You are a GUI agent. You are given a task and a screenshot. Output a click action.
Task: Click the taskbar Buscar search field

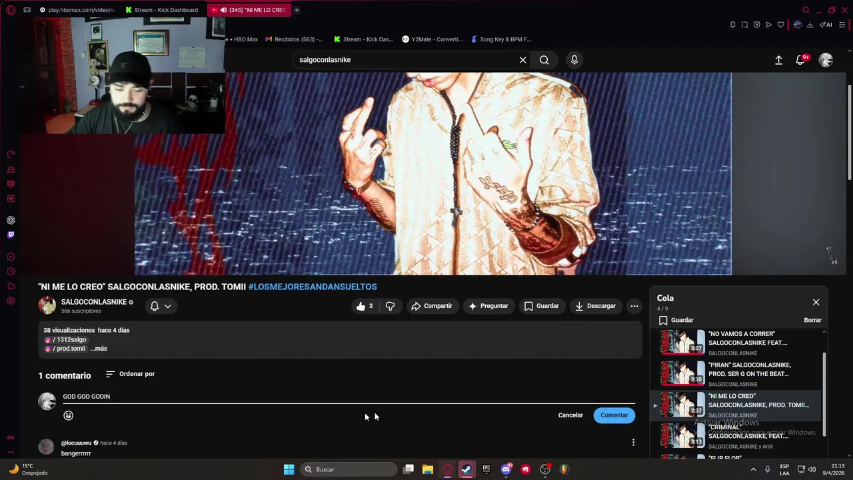coord(349,469)
